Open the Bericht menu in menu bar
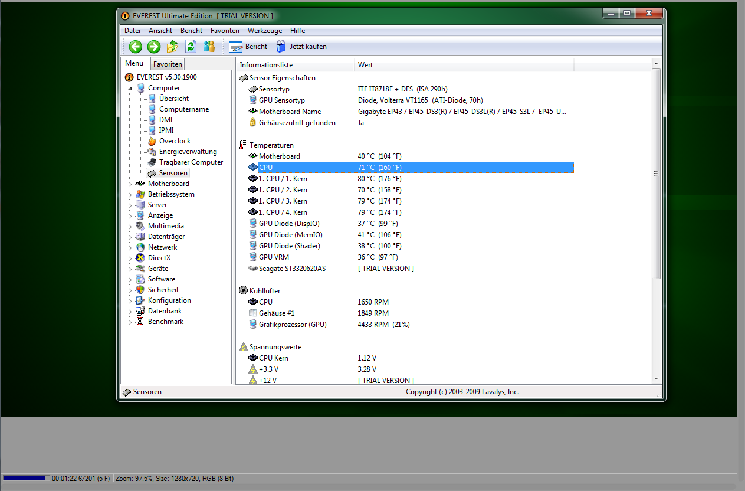The width and height of the screenshot is (745, 491). pos(191,31)
